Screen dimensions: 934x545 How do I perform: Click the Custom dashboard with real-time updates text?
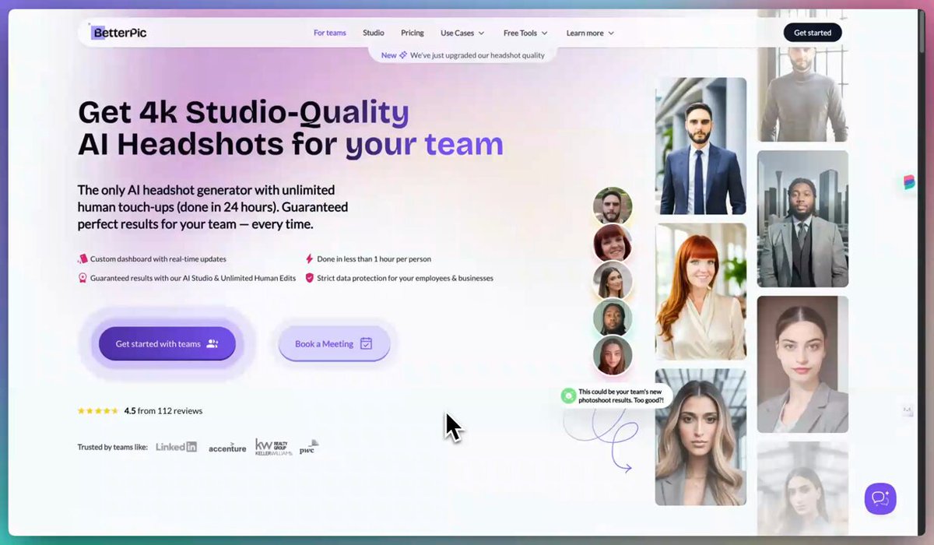pos(158,258)
